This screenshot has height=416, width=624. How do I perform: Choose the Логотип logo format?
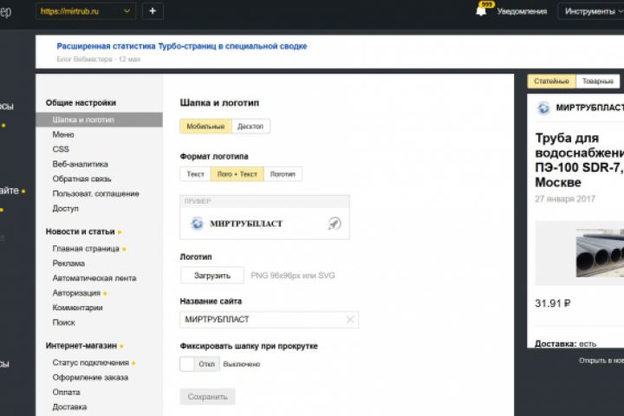coord(283,174)
